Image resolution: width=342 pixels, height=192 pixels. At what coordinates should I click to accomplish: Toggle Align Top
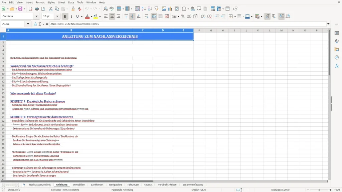pos(126,16)
